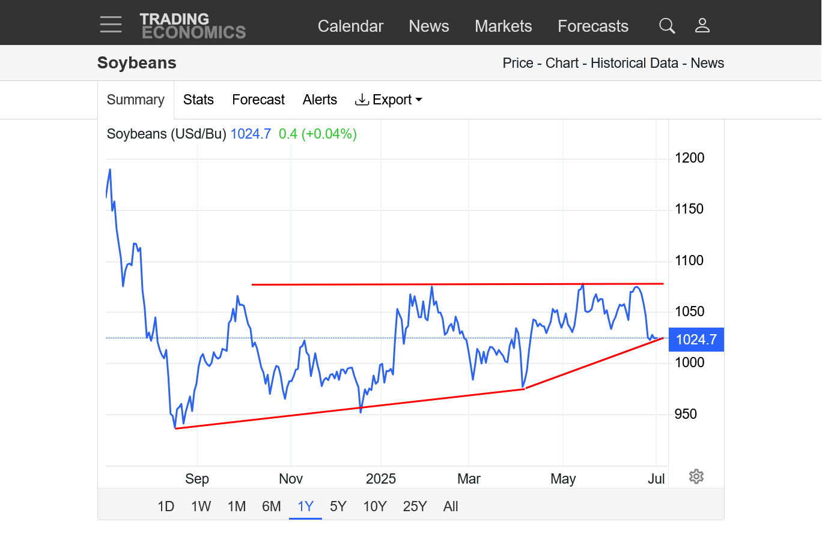Show All historical chart range
822x555 pixels.
(x=451, y=506)
